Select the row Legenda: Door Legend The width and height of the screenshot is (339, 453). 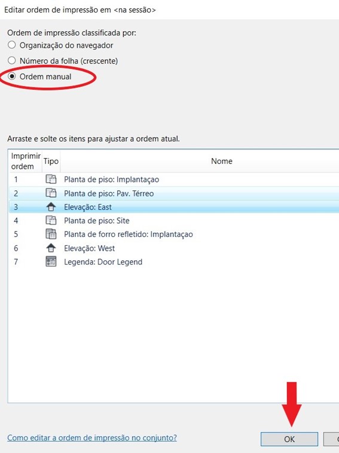[x=174, y=262]
